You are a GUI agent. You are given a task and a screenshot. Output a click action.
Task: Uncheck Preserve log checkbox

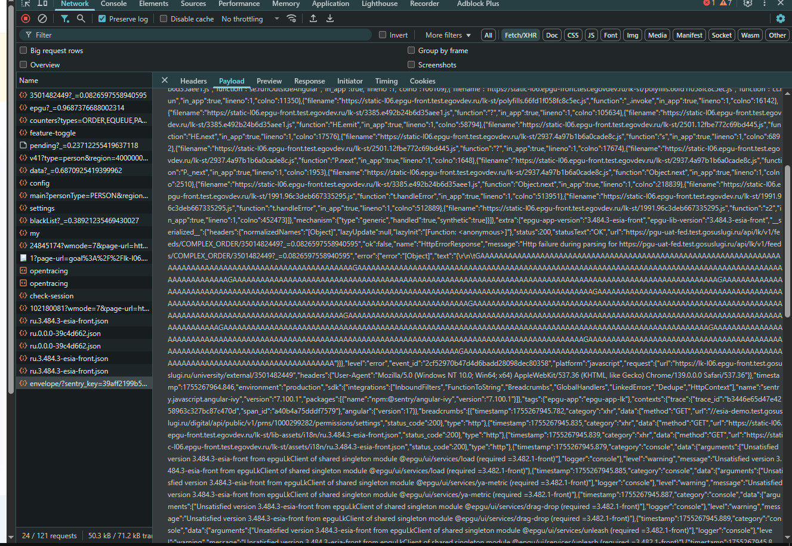click(102, 18)
